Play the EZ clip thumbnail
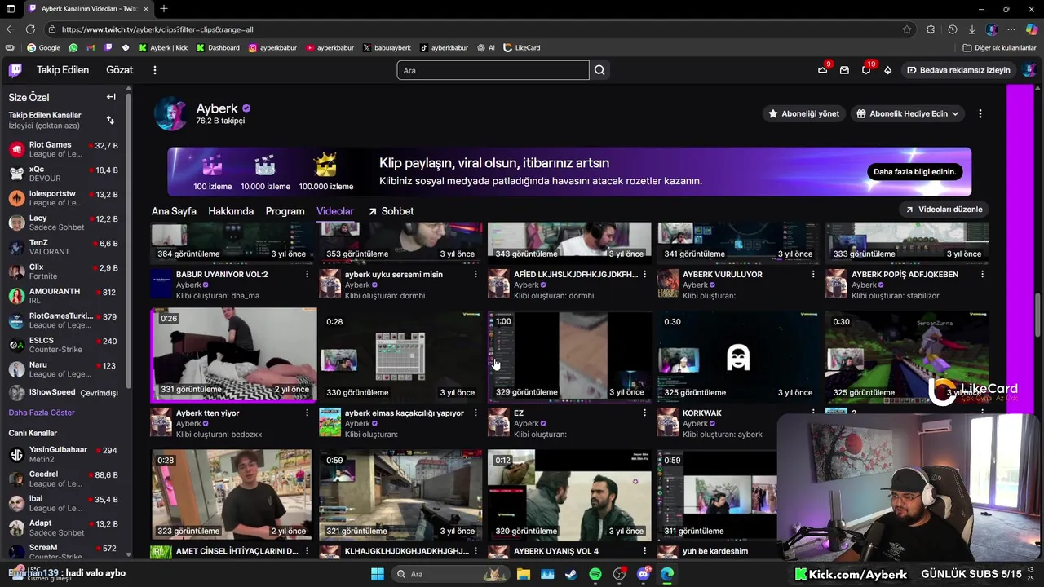 coord(569,356)
